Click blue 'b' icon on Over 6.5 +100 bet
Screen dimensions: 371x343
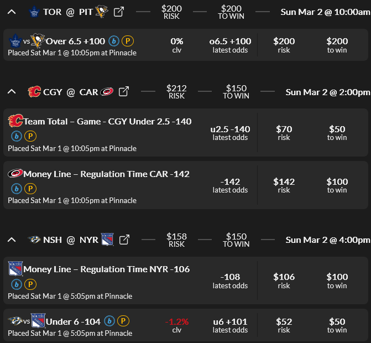(114, 41)
